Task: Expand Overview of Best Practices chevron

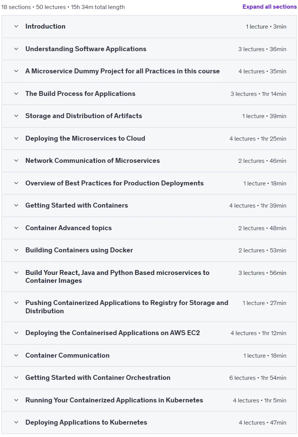Action: (x=16, y=183)
